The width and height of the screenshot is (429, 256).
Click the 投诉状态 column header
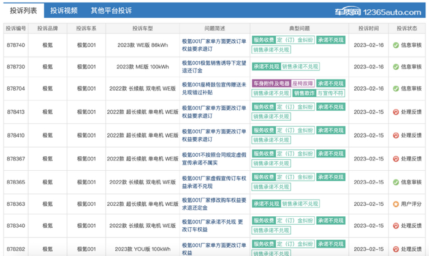tap(407, 28)
